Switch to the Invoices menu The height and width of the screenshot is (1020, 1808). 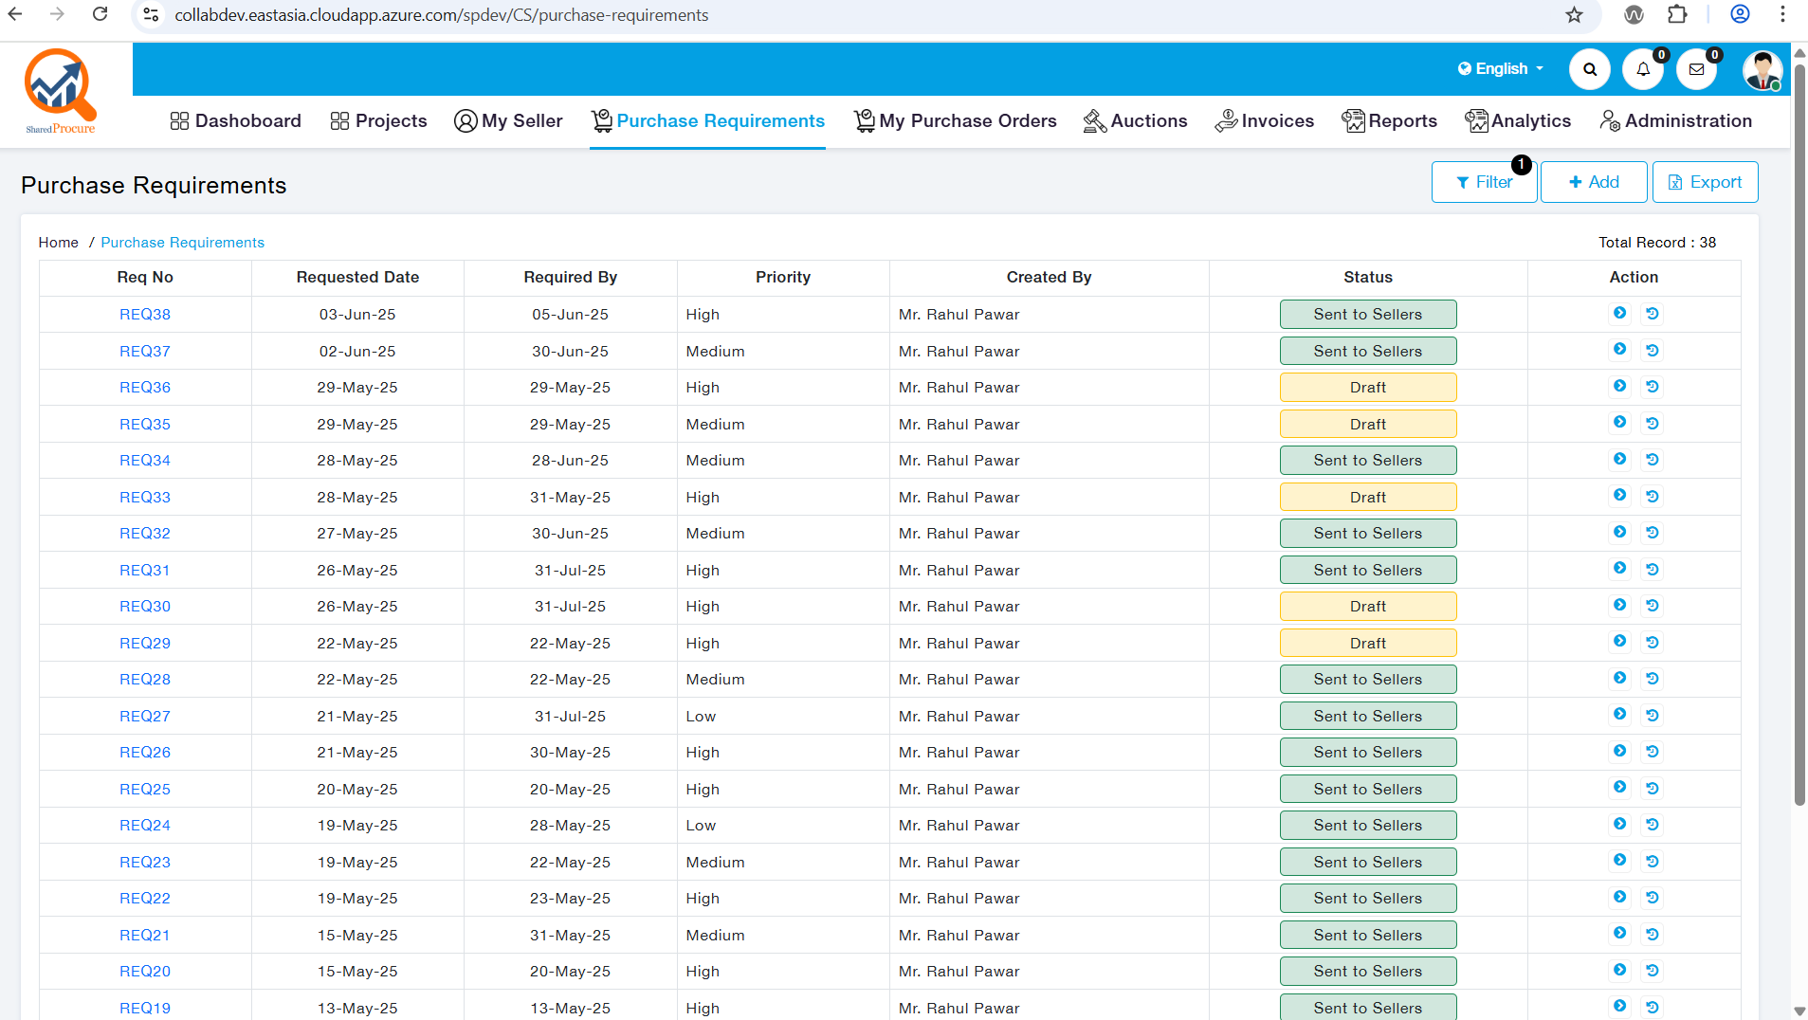[1264, 121]
